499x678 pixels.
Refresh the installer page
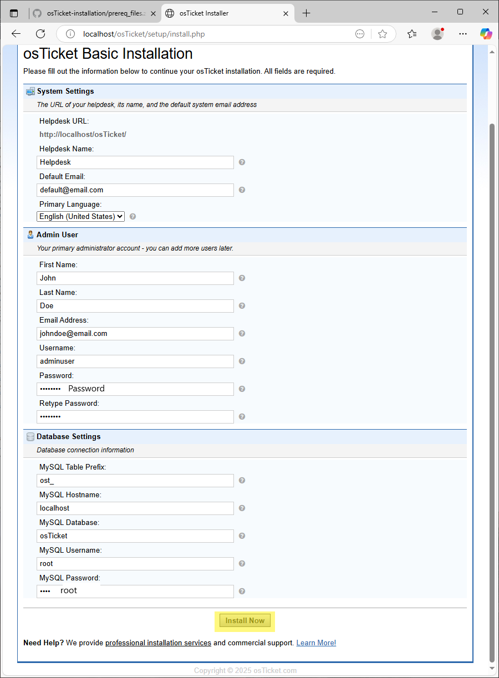pyautogui.click(x=40, y=34)
